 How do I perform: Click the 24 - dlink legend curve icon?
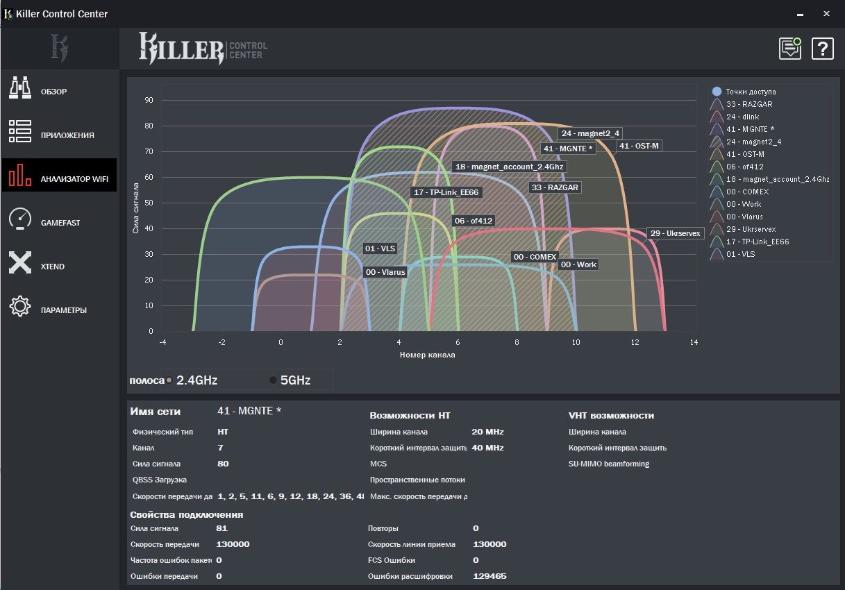click(x=717, y=117)
